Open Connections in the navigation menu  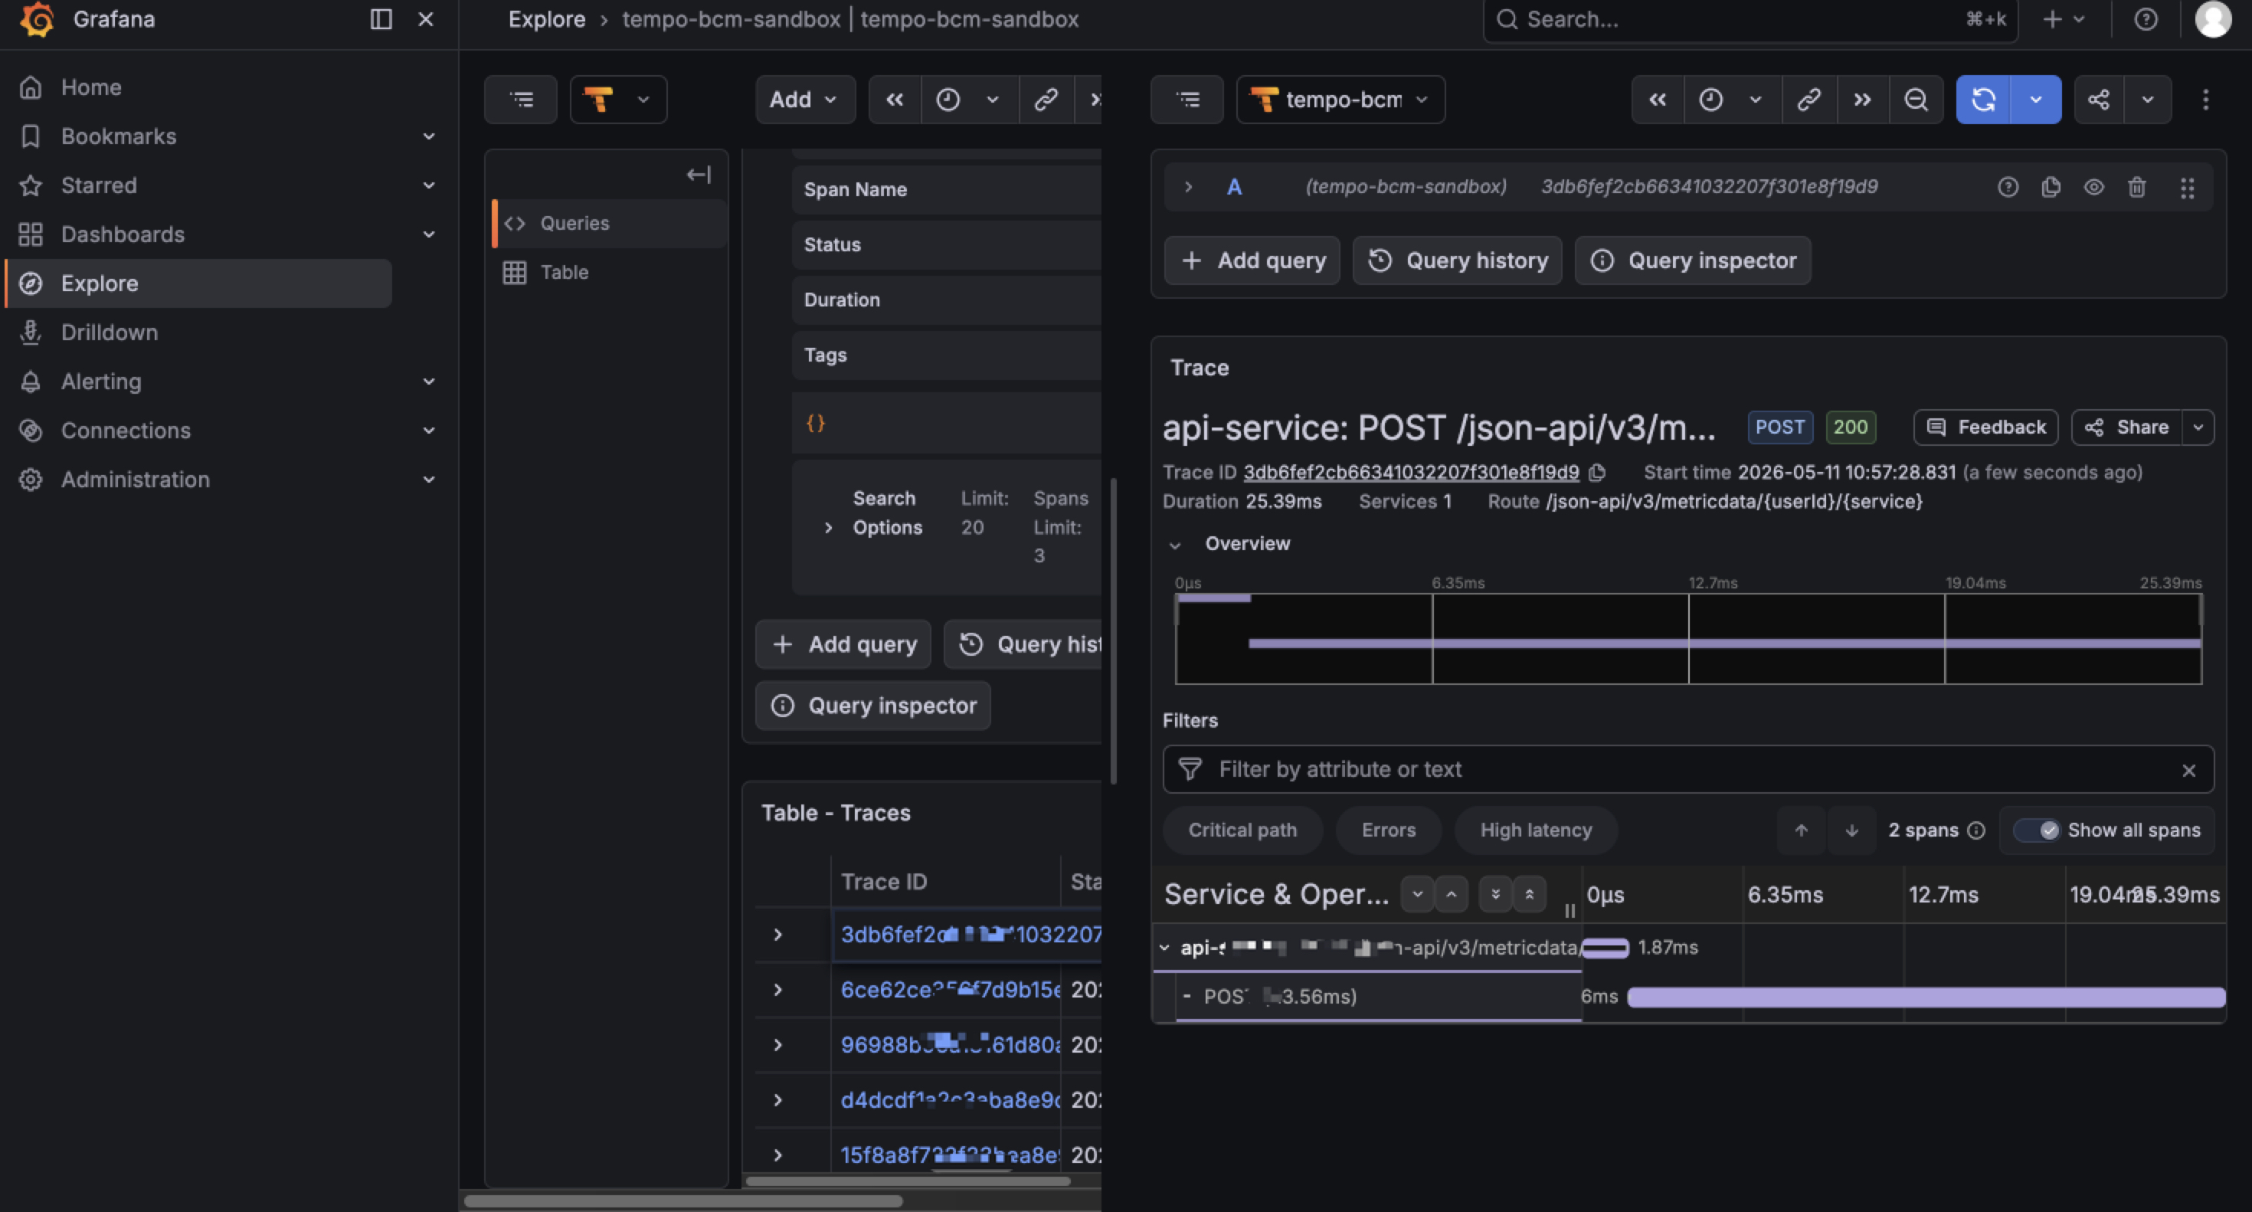click(x=125, y=431)
